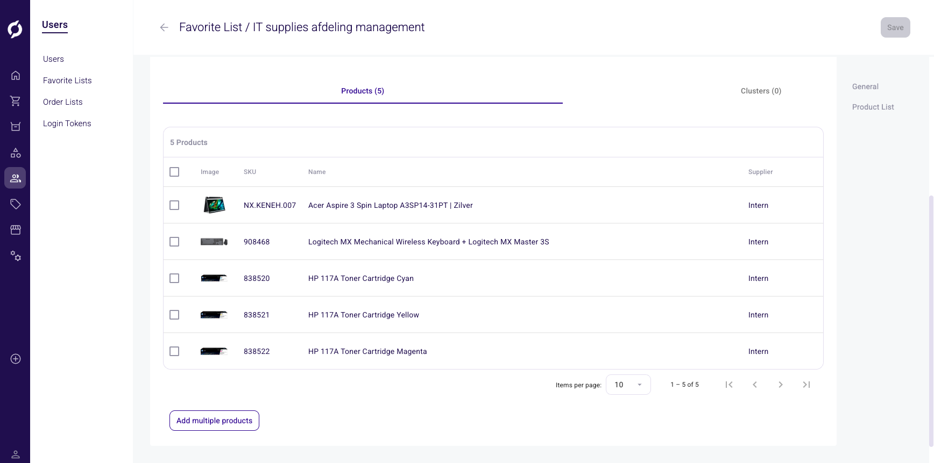Go to next page of products
Image resolution: width=934 pixels, height=463 pixels.
[x=780, y=385]
